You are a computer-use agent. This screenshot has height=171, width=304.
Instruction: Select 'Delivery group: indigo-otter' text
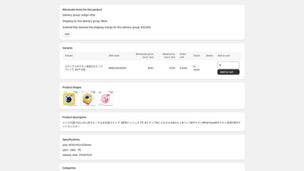point(79,15)
